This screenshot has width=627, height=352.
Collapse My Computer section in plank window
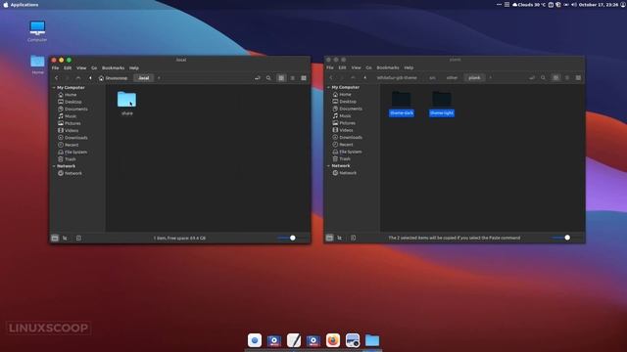329,87
